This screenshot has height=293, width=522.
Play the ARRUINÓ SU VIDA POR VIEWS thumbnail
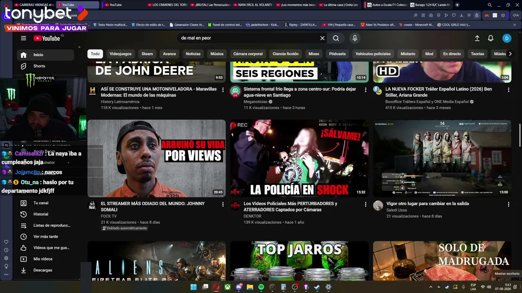click(x=157, y=158)
